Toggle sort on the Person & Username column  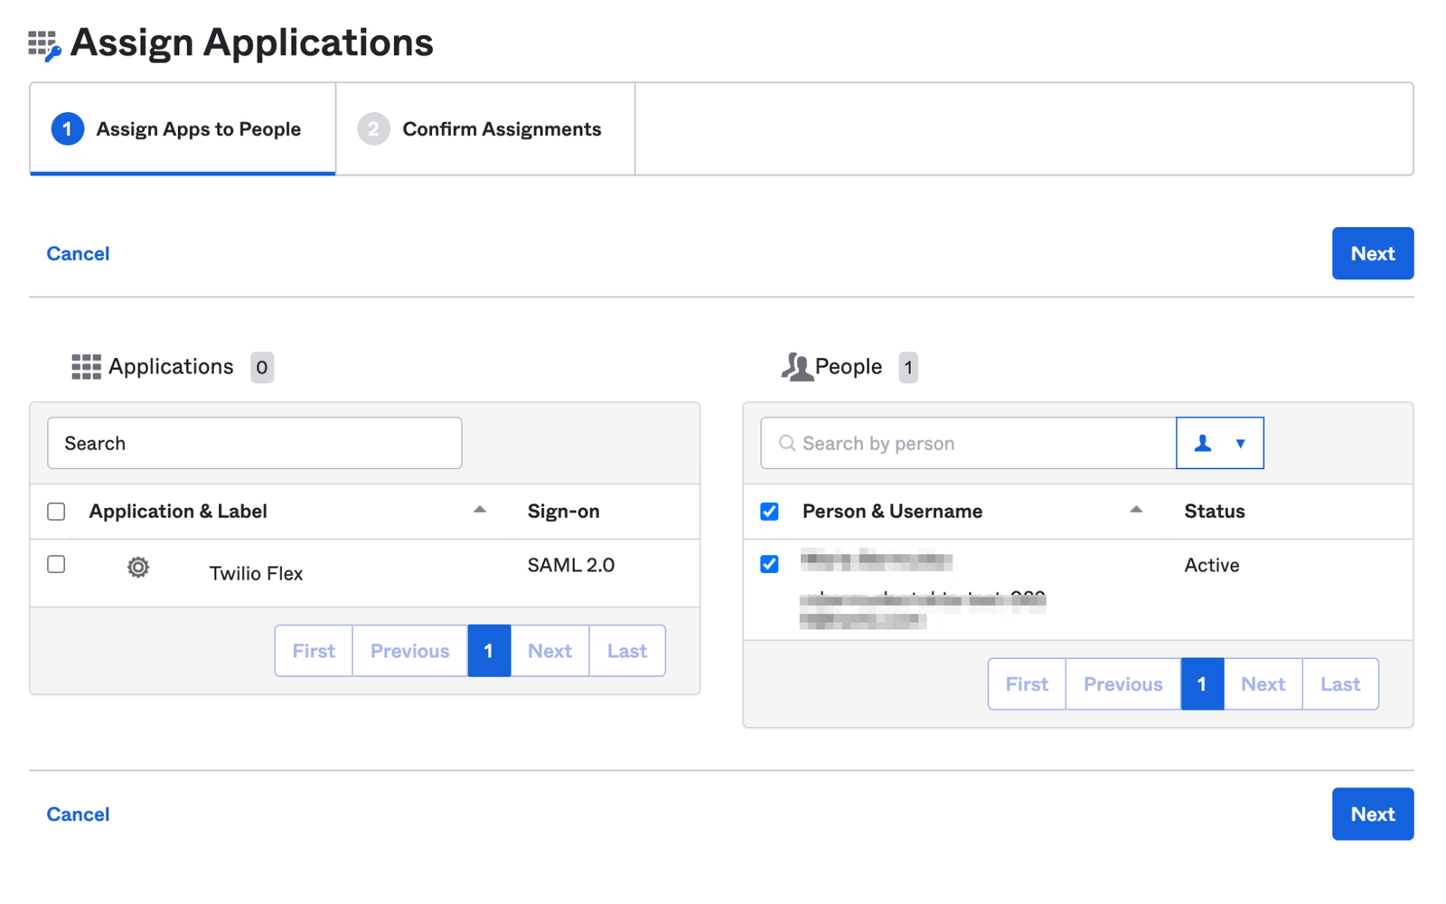coord(1136,509)
